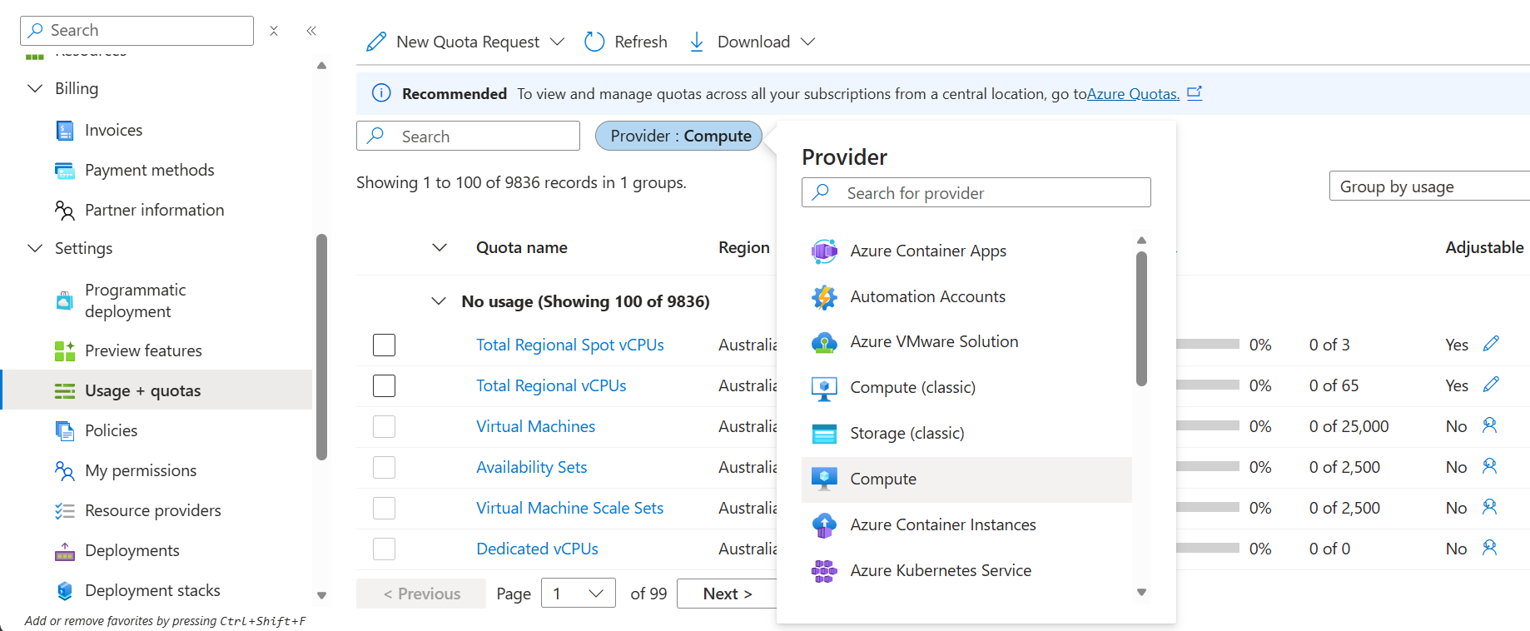This screenshot has height=631, width=1530.
Task: Collapse all groups chevron beside Quota name
Action: click(440, 247)
